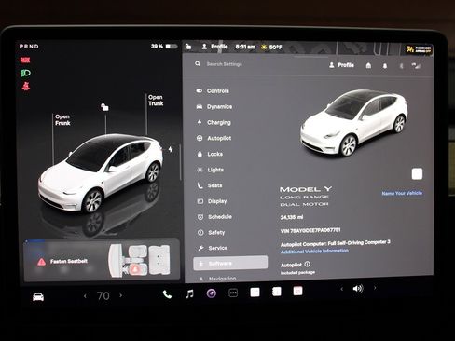Tap the Model Y image in Software panel

point(353,123)
